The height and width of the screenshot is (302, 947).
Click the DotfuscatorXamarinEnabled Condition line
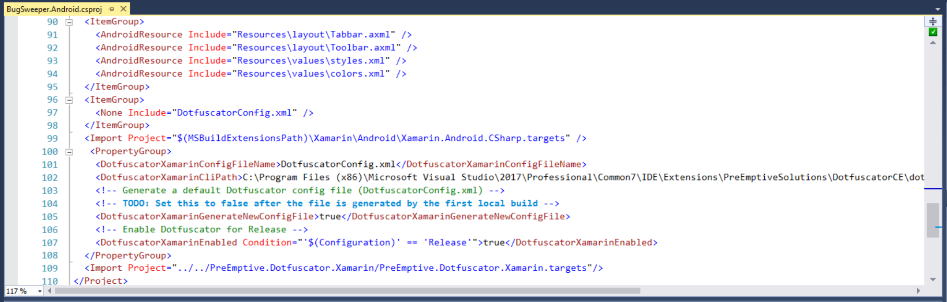pyautogui.click(x=376, y=243)
